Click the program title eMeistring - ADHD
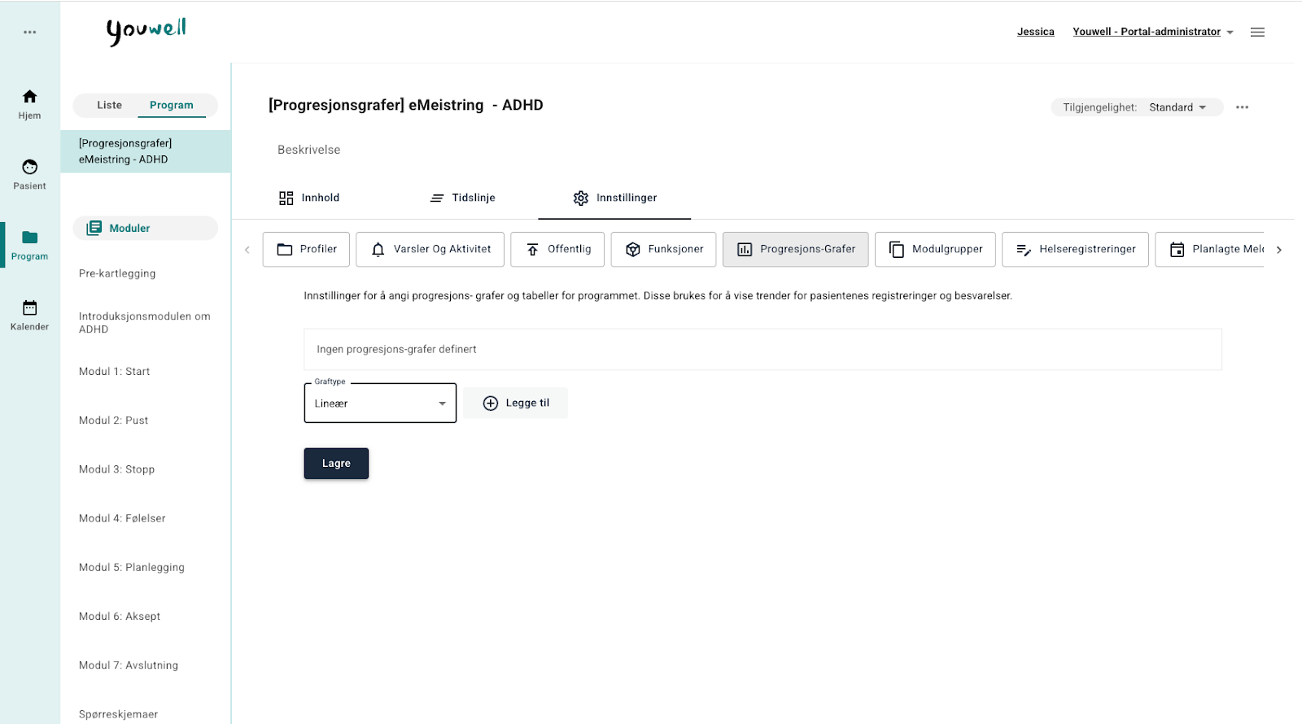1302x724 pixels. (x=406, y=105)
